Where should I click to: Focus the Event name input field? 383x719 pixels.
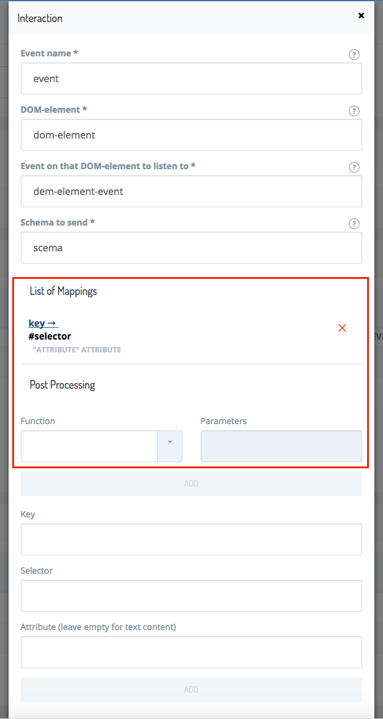click(191, 78)
